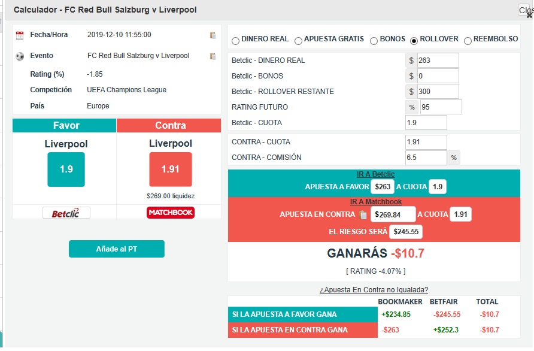Choose the BONOS radio option
The width and height of the screenshot is (534, 351).
pos(374,41)
